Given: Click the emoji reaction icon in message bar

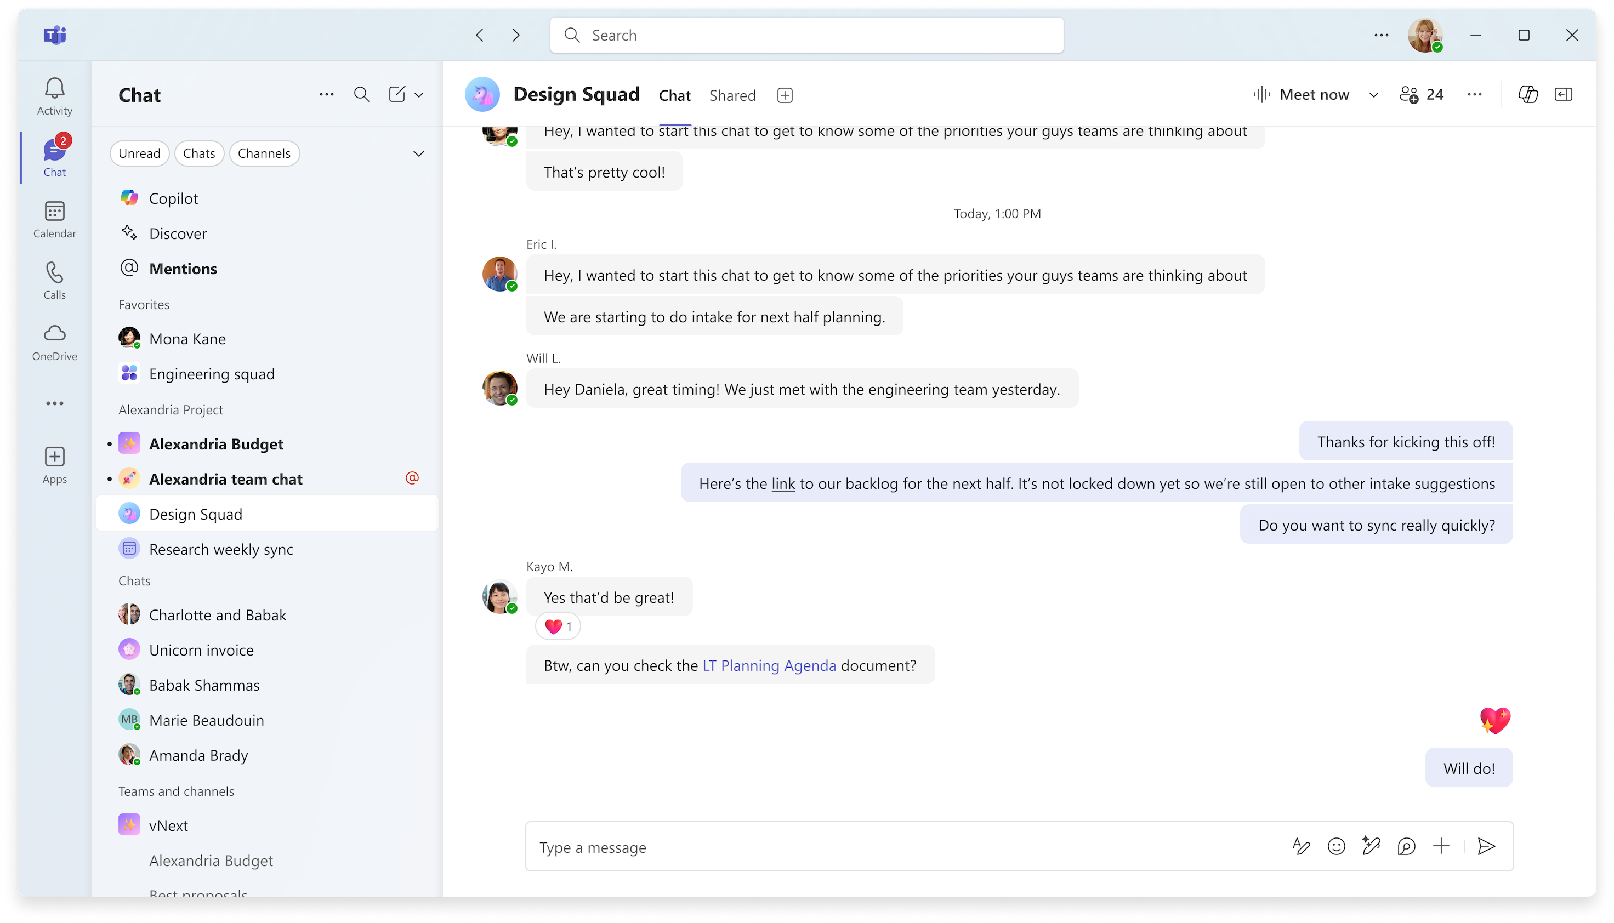Looking at the screenshot, I should [1337, 847].
